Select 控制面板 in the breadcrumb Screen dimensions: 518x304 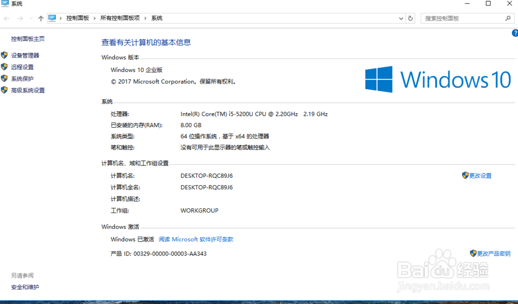pos(78,18)
